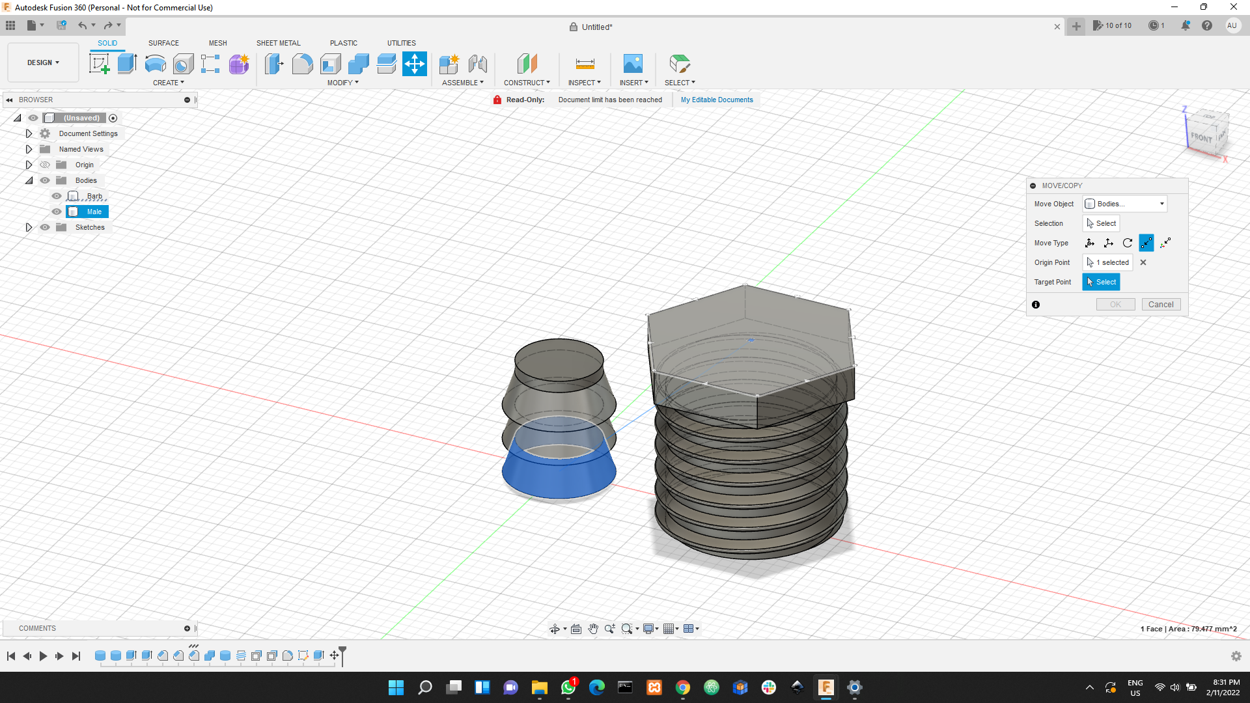
Task: Cancel the Move/Copy operation
Action: pos(1161,304)
